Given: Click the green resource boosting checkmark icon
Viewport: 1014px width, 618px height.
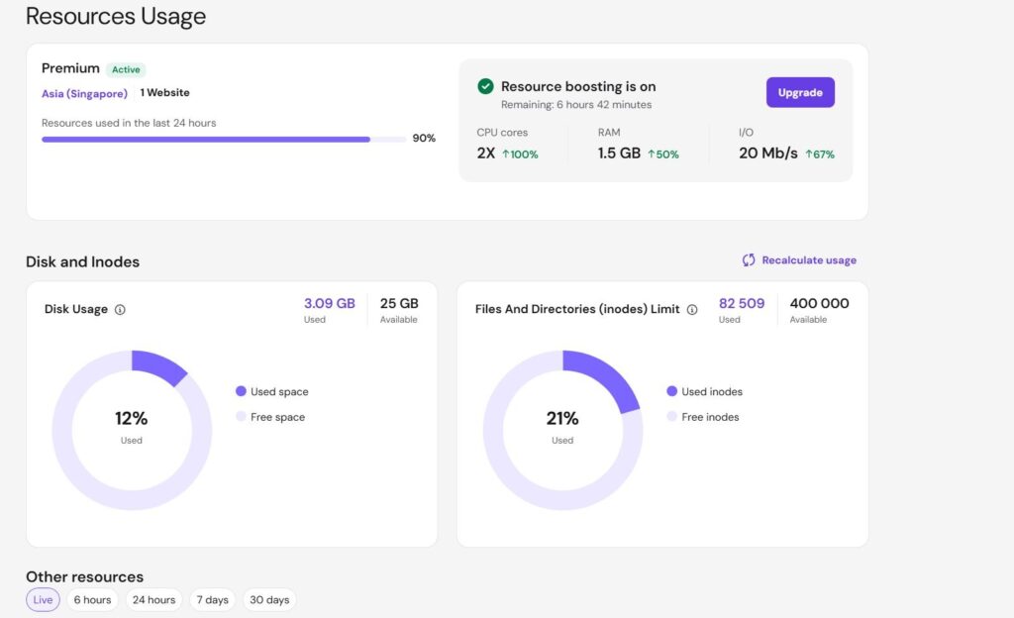Looking at the screenshot, I should click(485, 86).
